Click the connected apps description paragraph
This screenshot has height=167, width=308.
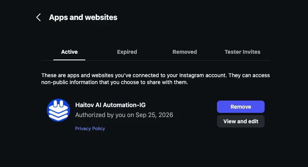point(156,79)
